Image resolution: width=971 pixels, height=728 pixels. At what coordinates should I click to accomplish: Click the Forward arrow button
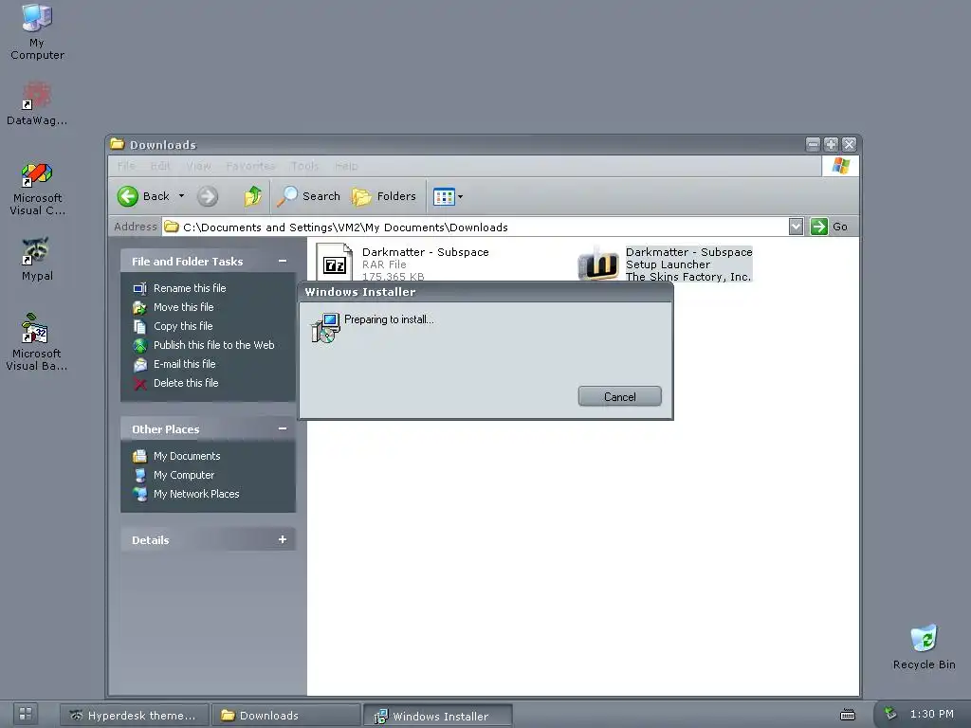208,197
